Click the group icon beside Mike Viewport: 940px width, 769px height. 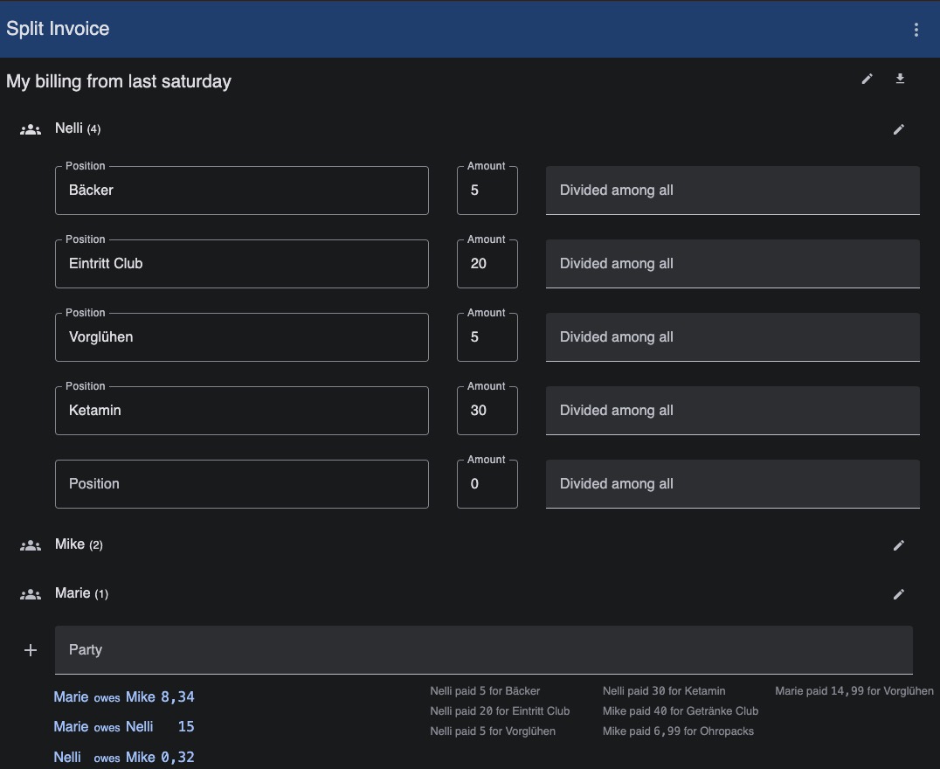(x=31, y=545)
